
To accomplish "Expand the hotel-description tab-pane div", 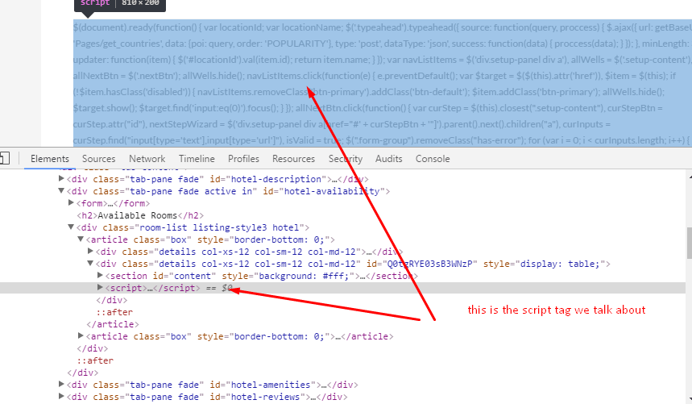I will (x=61, y=178).
